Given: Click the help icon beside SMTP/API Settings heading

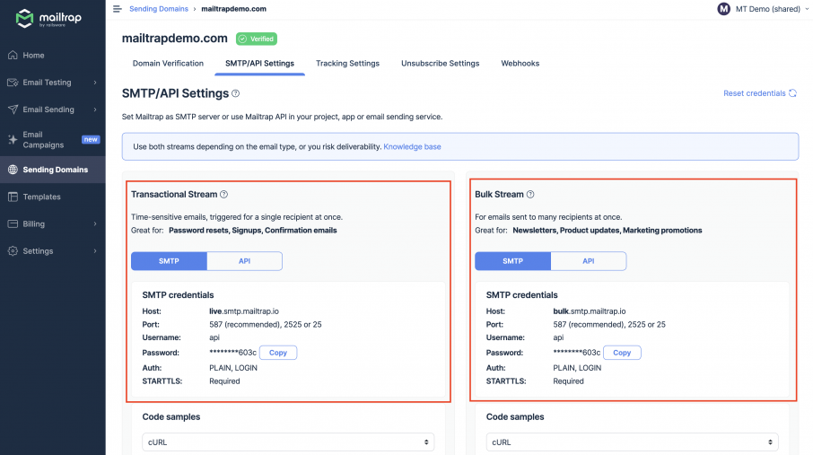Looking at the screenshot, I should coord(236,93).
